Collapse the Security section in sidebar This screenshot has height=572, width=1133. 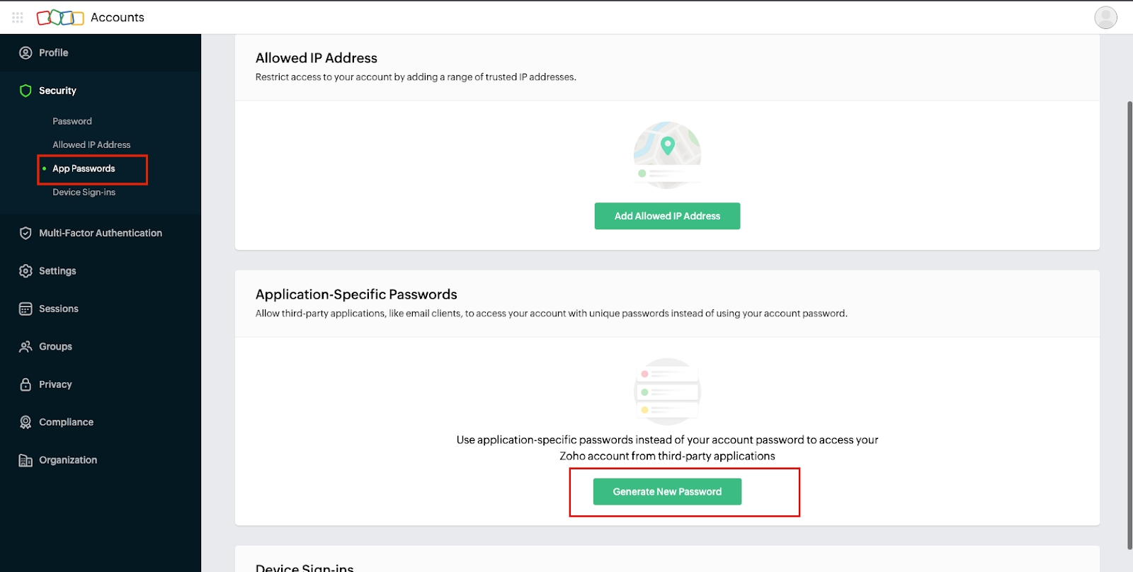(57, 91)
